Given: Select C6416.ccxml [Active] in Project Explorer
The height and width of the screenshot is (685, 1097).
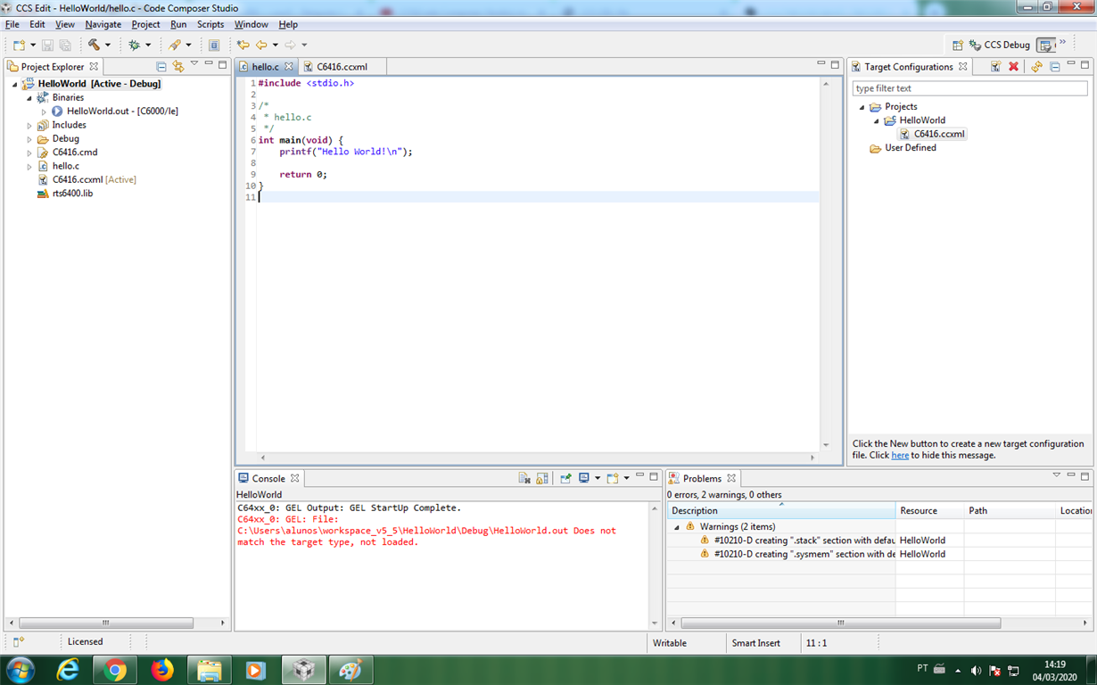Looking at the screenshot, I should coord(87,179).
